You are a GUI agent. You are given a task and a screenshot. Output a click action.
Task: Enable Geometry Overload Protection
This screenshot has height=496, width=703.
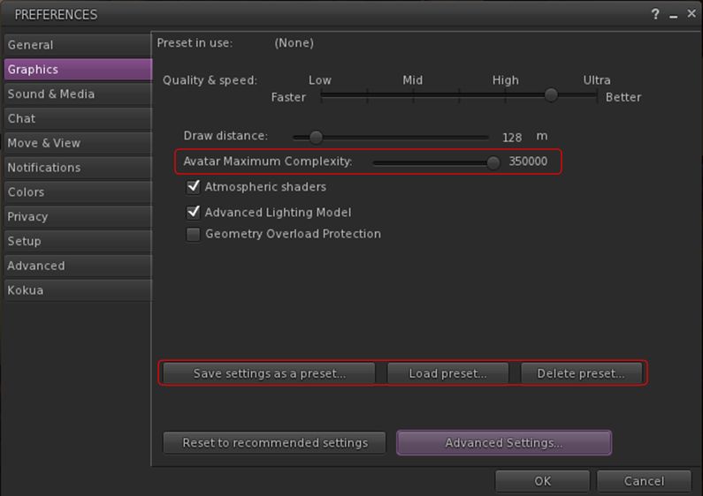pos(194,235)
